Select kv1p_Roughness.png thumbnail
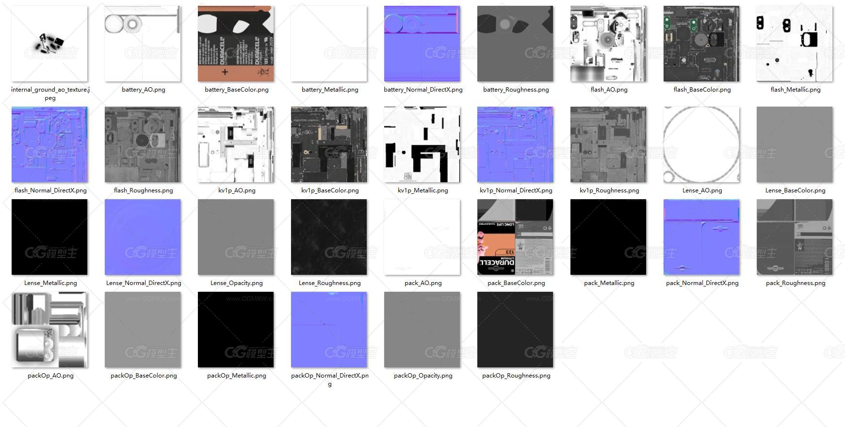This screenshot has height=427, width=845. click(x=608, y=144)
